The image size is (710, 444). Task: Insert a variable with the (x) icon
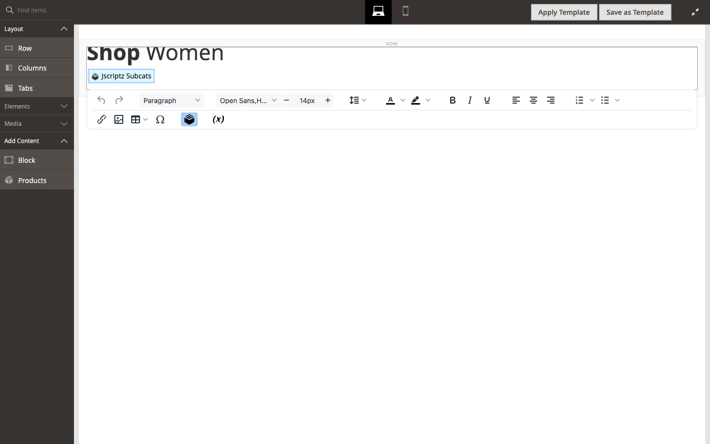click(218, 119)
